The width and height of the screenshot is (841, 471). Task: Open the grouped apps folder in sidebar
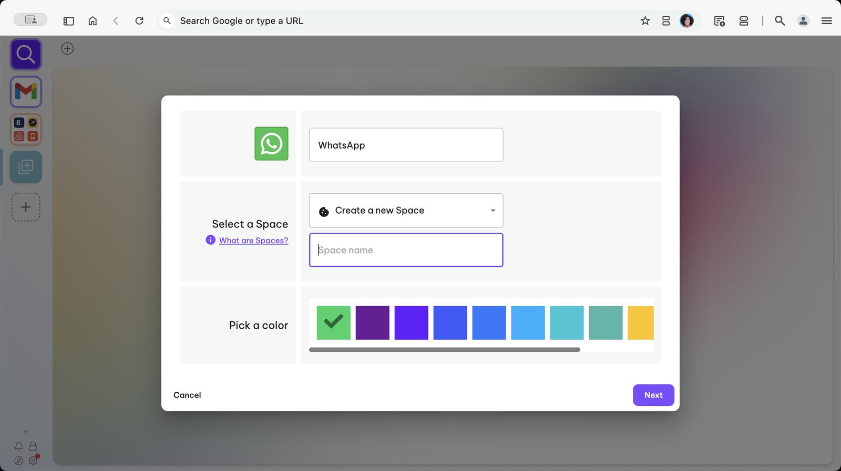point(26,129)
